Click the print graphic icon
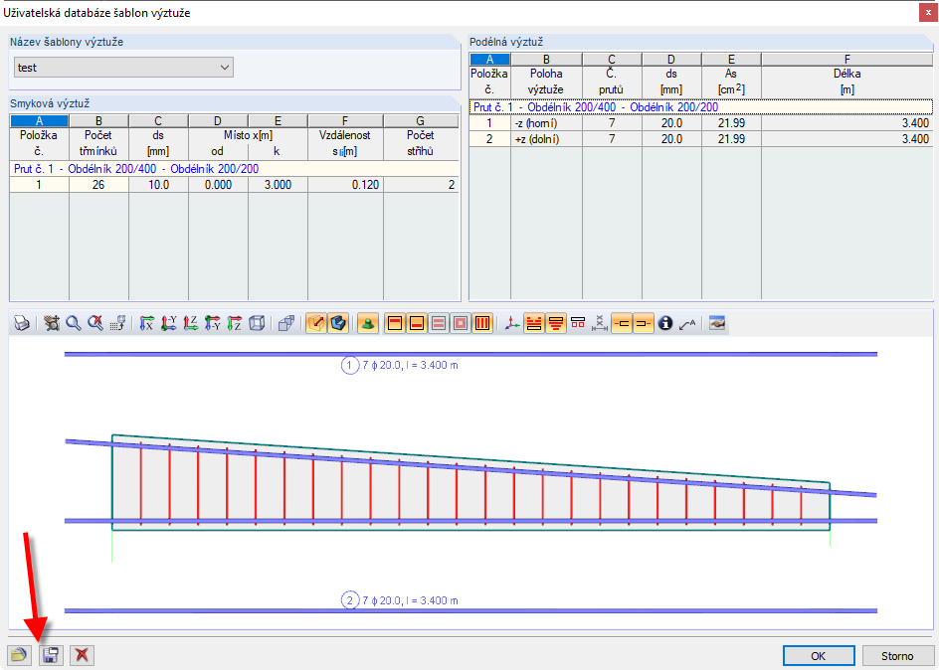The width and height of the screenshot is (939, 670). [22, 324]
